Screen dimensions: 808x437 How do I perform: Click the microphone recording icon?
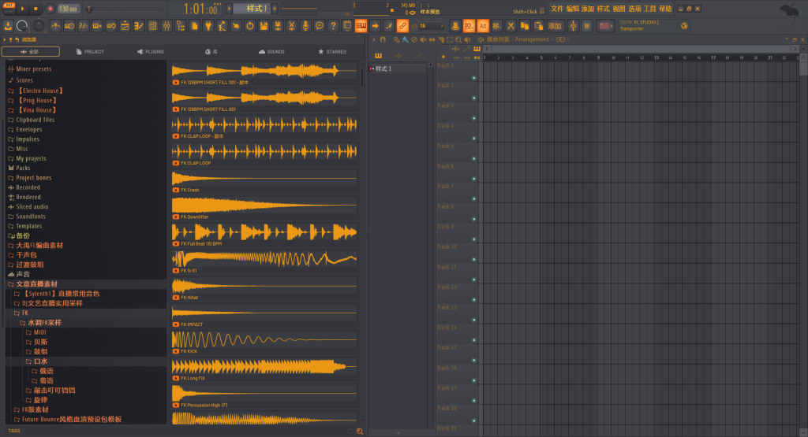click(305, 26)
